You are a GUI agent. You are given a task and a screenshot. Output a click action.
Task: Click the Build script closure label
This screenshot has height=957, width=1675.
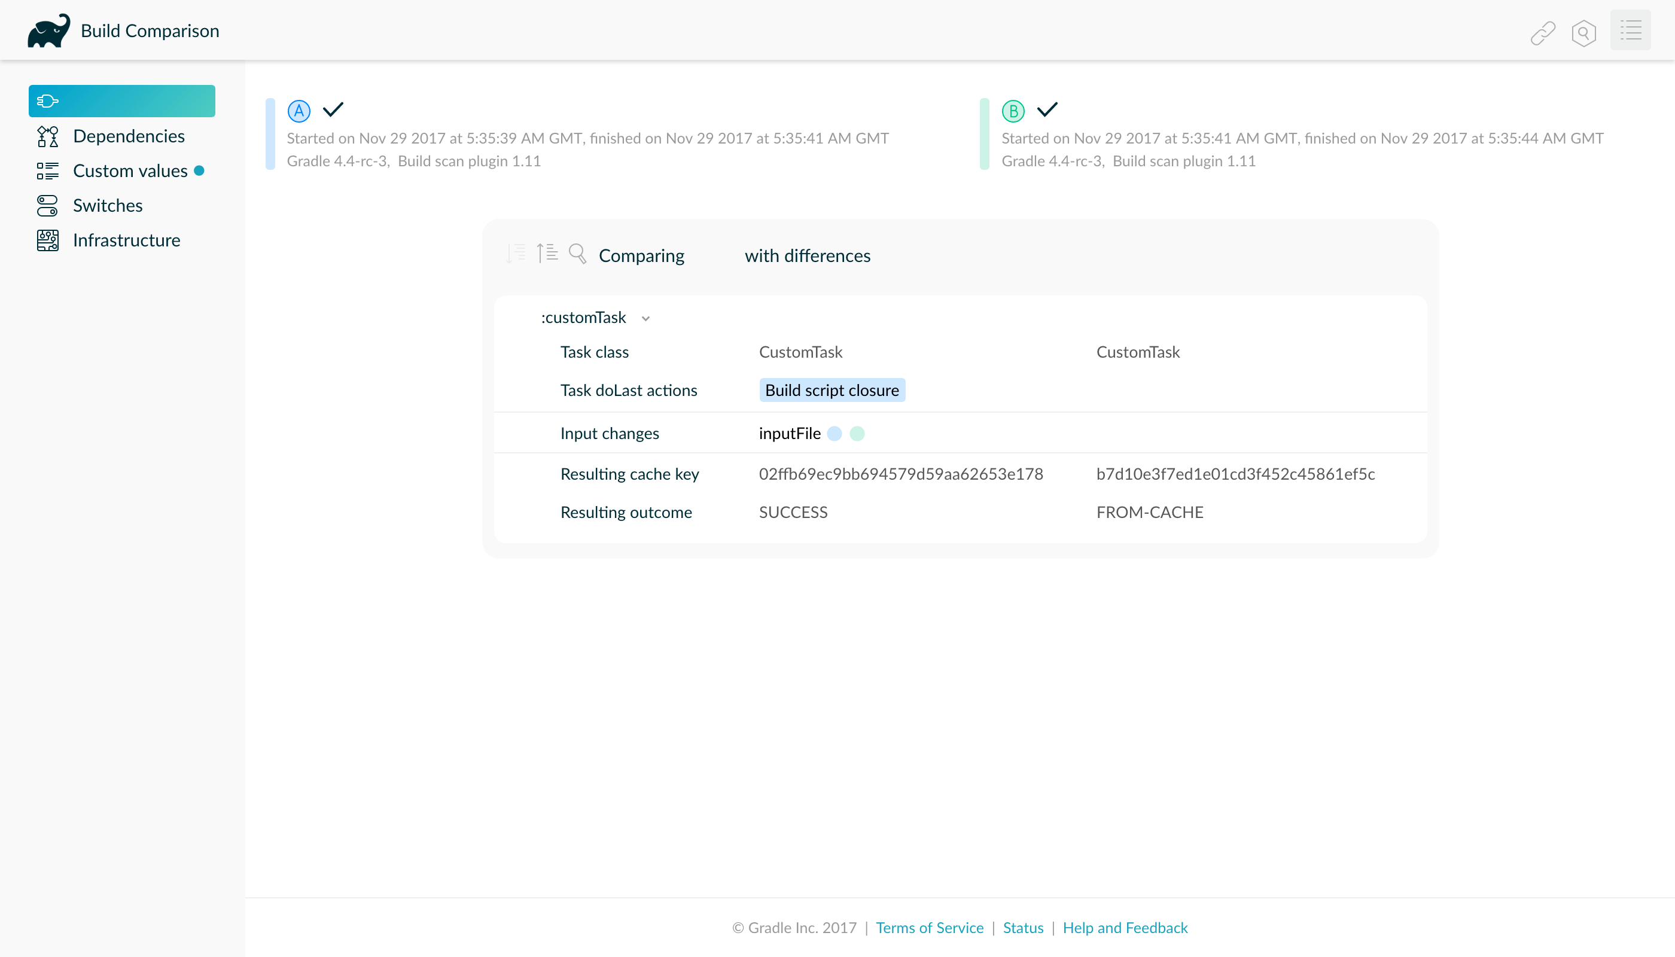(832, 391)
